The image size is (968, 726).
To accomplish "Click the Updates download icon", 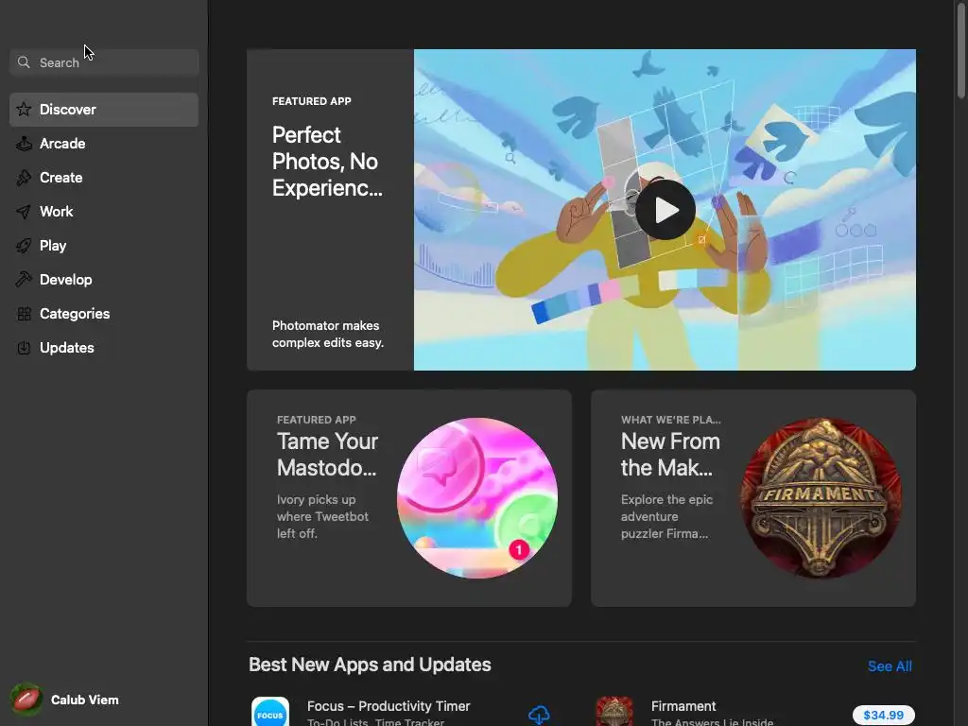I will coord(24,348).
